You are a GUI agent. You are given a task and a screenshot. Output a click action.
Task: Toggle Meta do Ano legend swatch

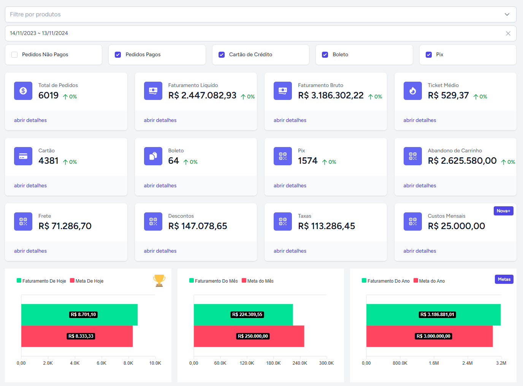click(416, 281)
